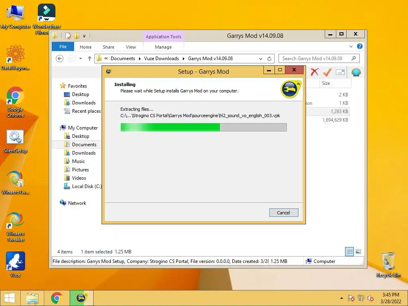Launch Google Chrome from desktop
The image size is (408, 306).
tap(15, 102)
